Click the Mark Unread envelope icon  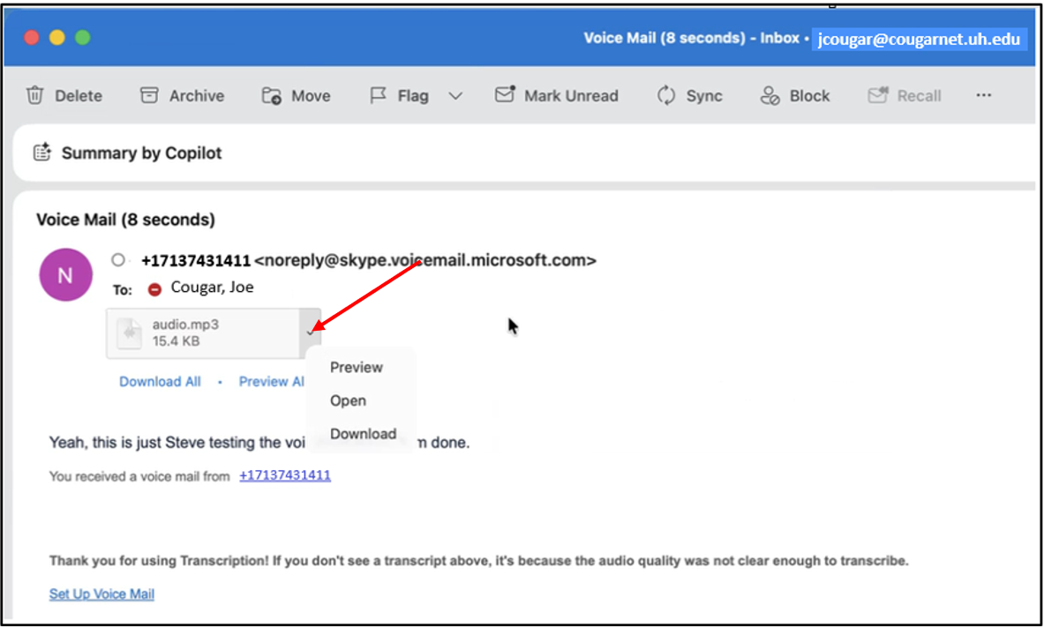[506, 95]
